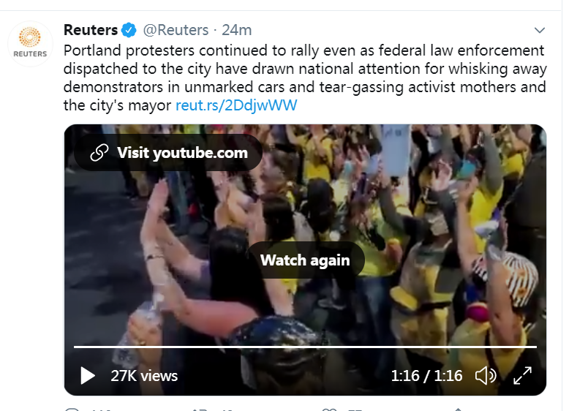Click the 27K views counter

point(144,376)
